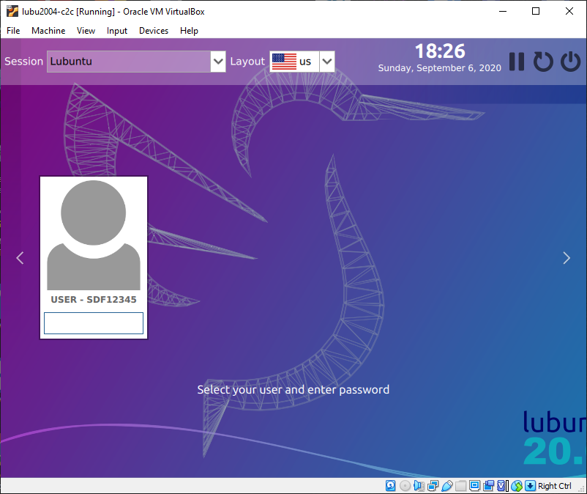The height and width of the screenshot is (494, 587).
Task: Click the shutdown power icon
Action: [570, 62]
